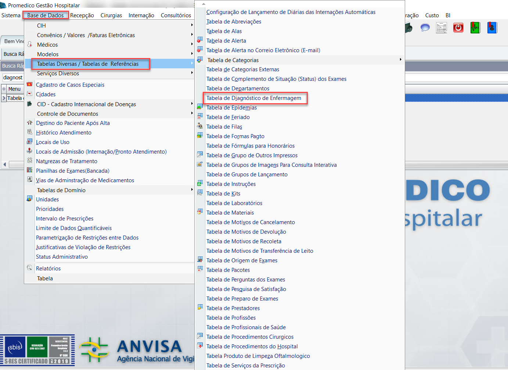This screenshot has width=508, height=370.
Task: Click the icon beside Vias de Adminstração de Medicamentos
Action: tap(30, 180)
